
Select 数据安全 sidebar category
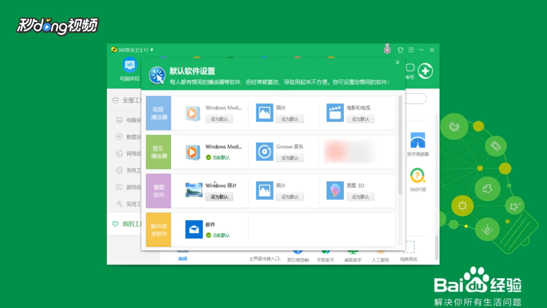(x=128, y=137)
